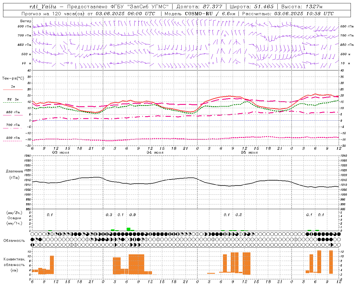The image size is (355, 284).
Task: Click the tallest green precipitation bar
Action: click(x=128, y=229)
